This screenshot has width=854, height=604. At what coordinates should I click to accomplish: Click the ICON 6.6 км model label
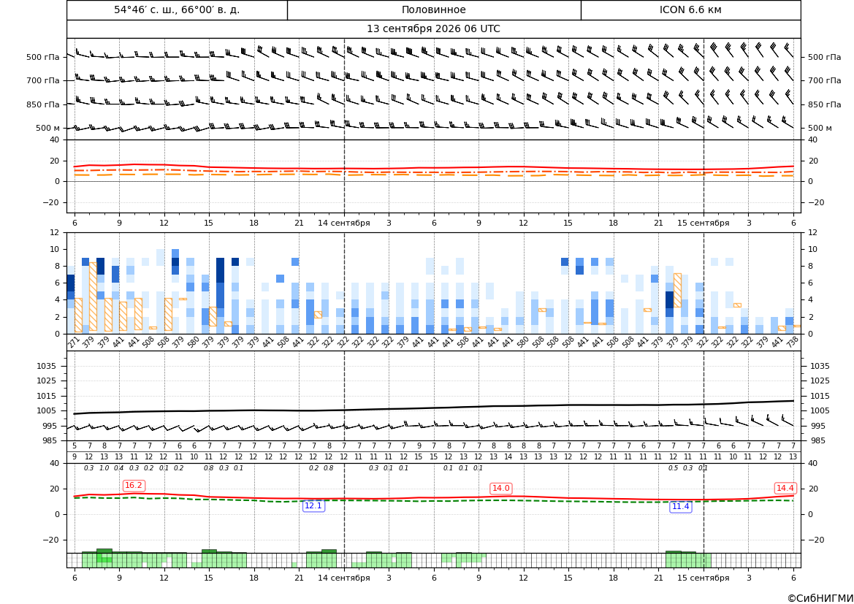click(x=690, y=9)
